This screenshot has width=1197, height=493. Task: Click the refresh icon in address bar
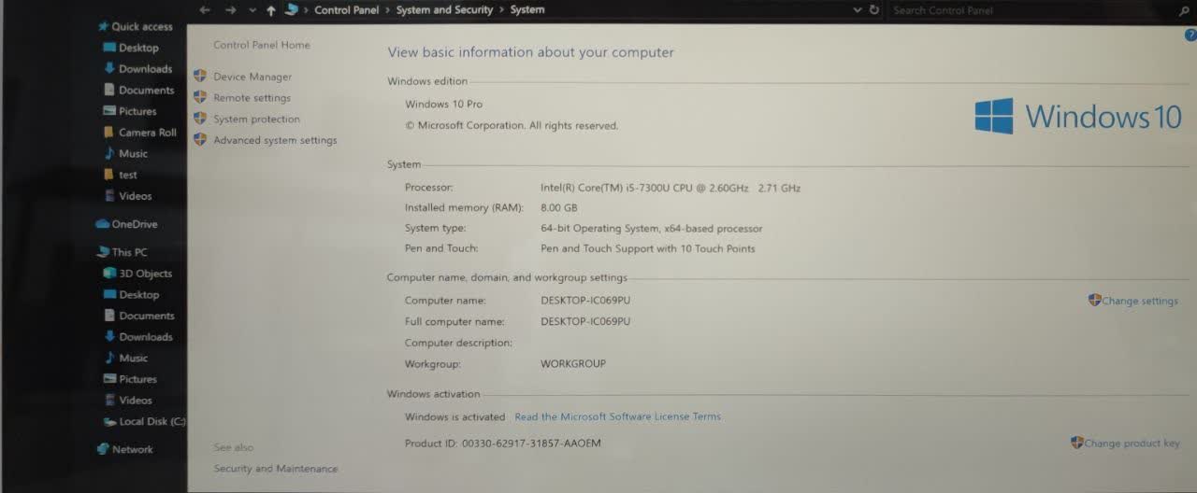click(874, 10)
